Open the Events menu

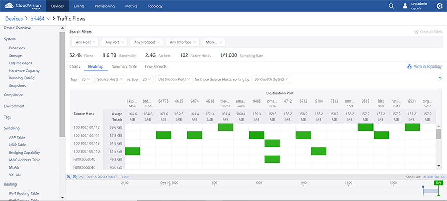pyautogui.click(x=79, y=6)
